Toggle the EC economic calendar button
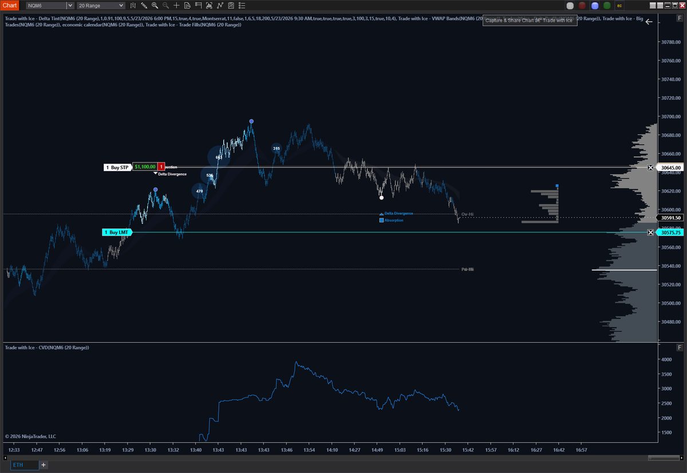 619,6
